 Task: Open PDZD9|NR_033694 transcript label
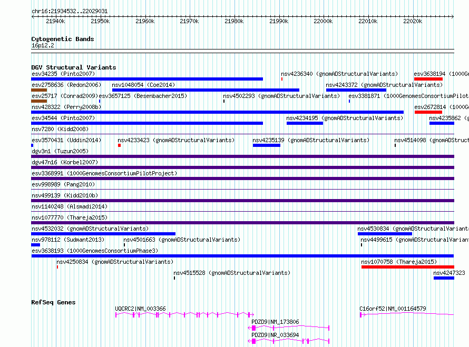275,335
